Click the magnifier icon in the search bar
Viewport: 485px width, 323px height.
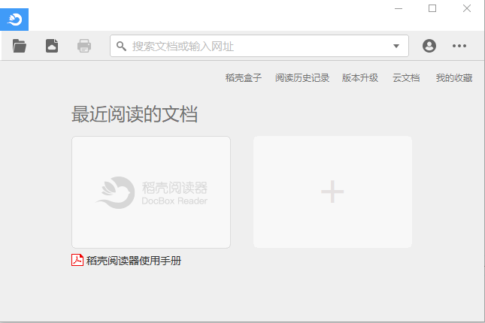pyautogui.click(x=121, y=46)
